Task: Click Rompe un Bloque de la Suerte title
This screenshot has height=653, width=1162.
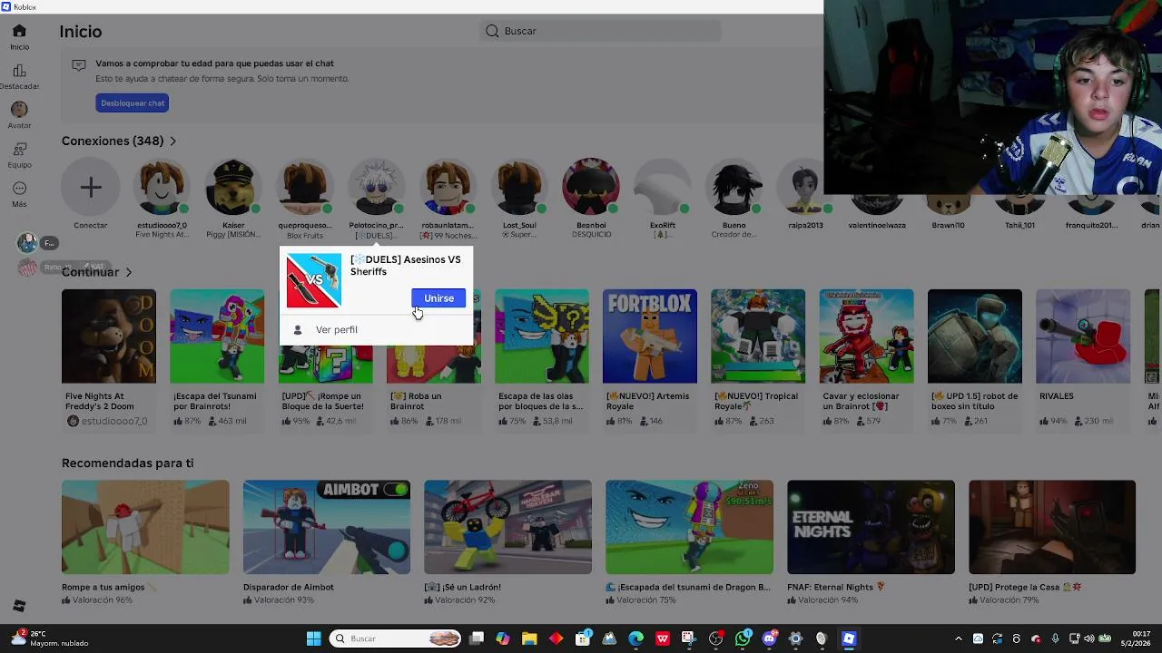Action: pyautogui.click(x=323, y=402)
